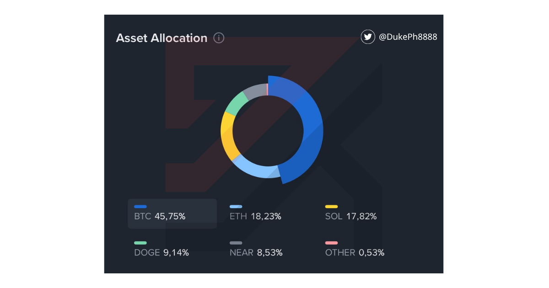
Task: Open the @DukePh8888 handle link
Action: [408, 37]
